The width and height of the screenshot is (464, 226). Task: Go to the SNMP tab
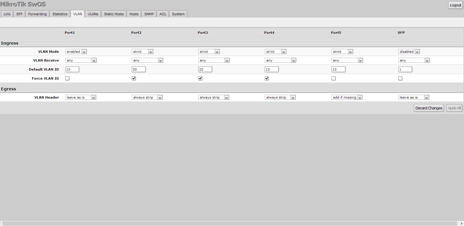149,14
